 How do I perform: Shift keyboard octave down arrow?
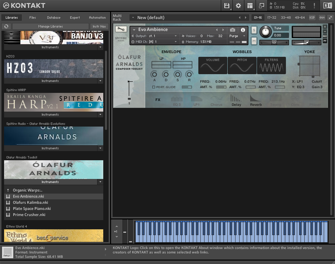[x=117, y=237]
